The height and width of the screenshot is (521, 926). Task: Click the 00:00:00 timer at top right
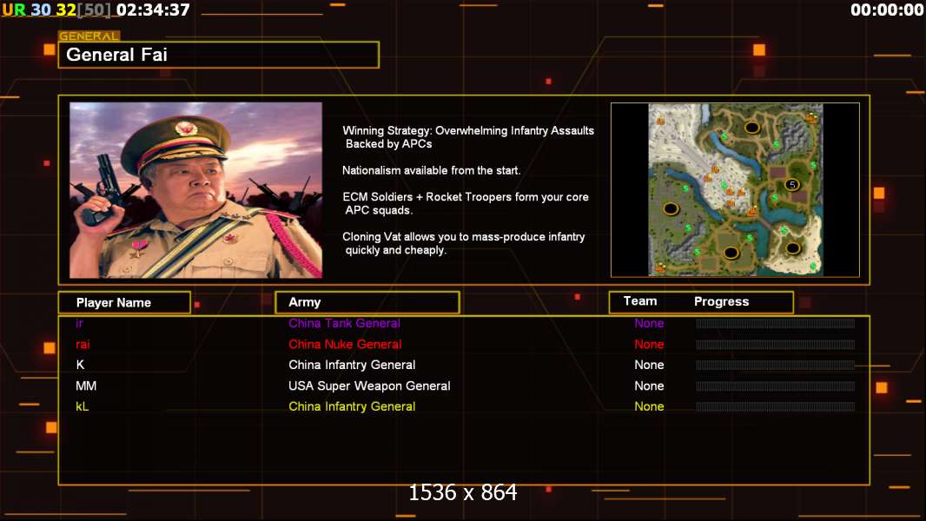886,10
